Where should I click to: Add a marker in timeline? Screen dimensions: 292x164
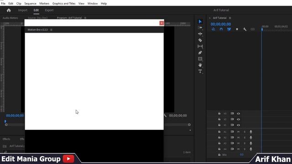click(237, 29)
